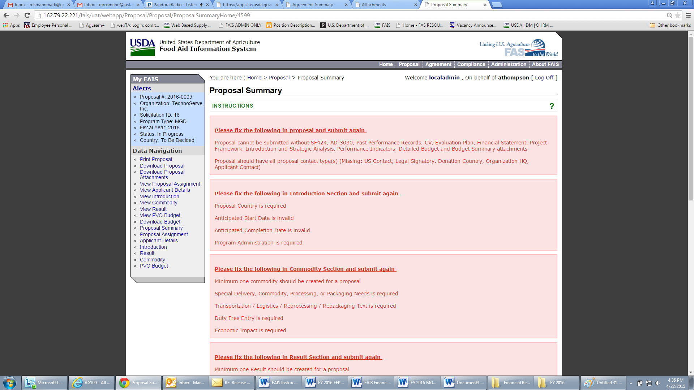Open Download Budget link in Data Navigation

[x=160, y=222]
